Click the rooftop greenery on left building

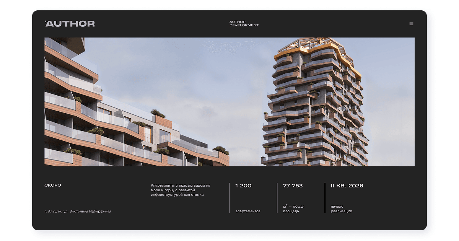[x=158, y=114]
